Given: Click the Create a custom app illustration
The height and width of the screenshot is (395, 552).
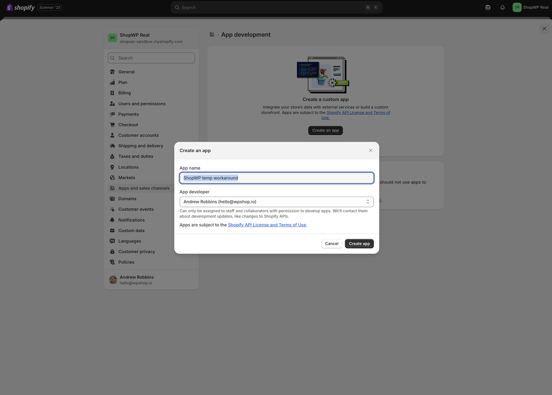Looking at the screenshot, I should [323, 75].
